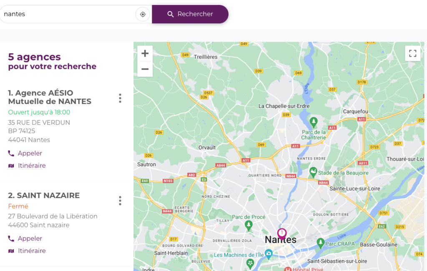The height and width of the screenshot is (271, 427).
Task: Open title '1. Agence AÉSIO Mutuelle de NANTES'
Action: click(x=50, y=97)
